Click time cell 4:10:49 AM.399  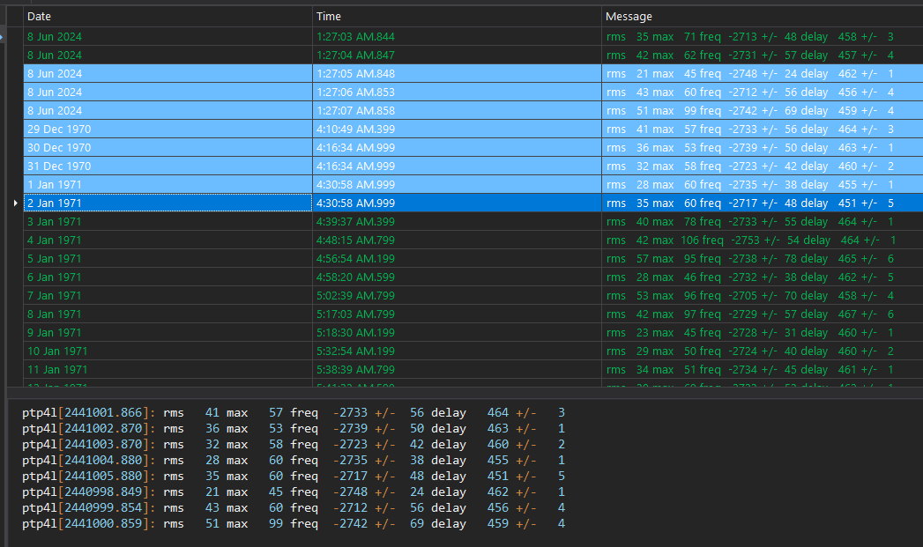pos(457,129)
